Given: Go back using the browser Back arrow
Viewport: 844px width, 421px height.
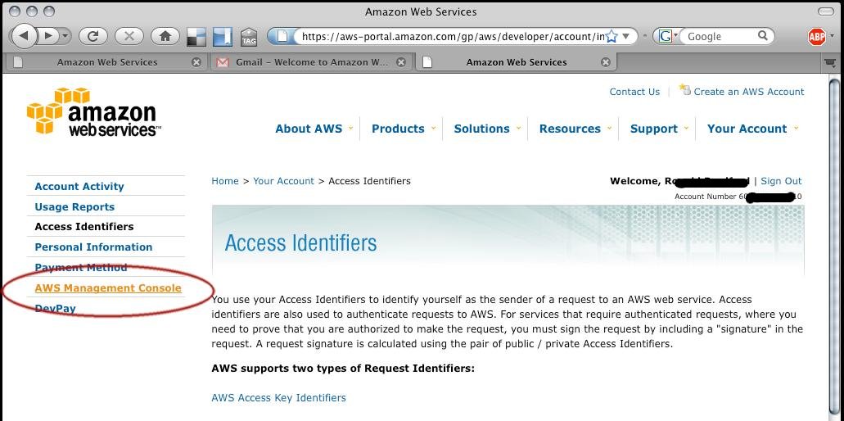Looking at the screenshot, I should [x=23, y=36].
